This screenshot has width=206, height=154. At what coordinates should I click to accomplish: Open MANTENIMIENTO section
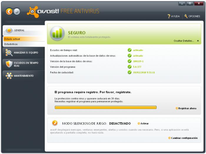tap(24, 76)
